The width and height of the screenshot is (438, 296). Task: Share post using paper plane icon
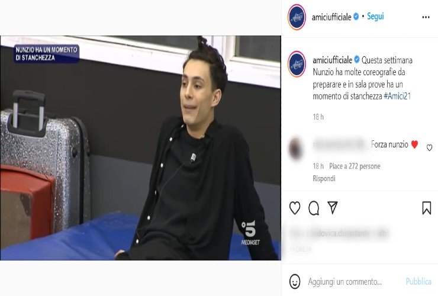pyautogui.click(x=333, y=207)
